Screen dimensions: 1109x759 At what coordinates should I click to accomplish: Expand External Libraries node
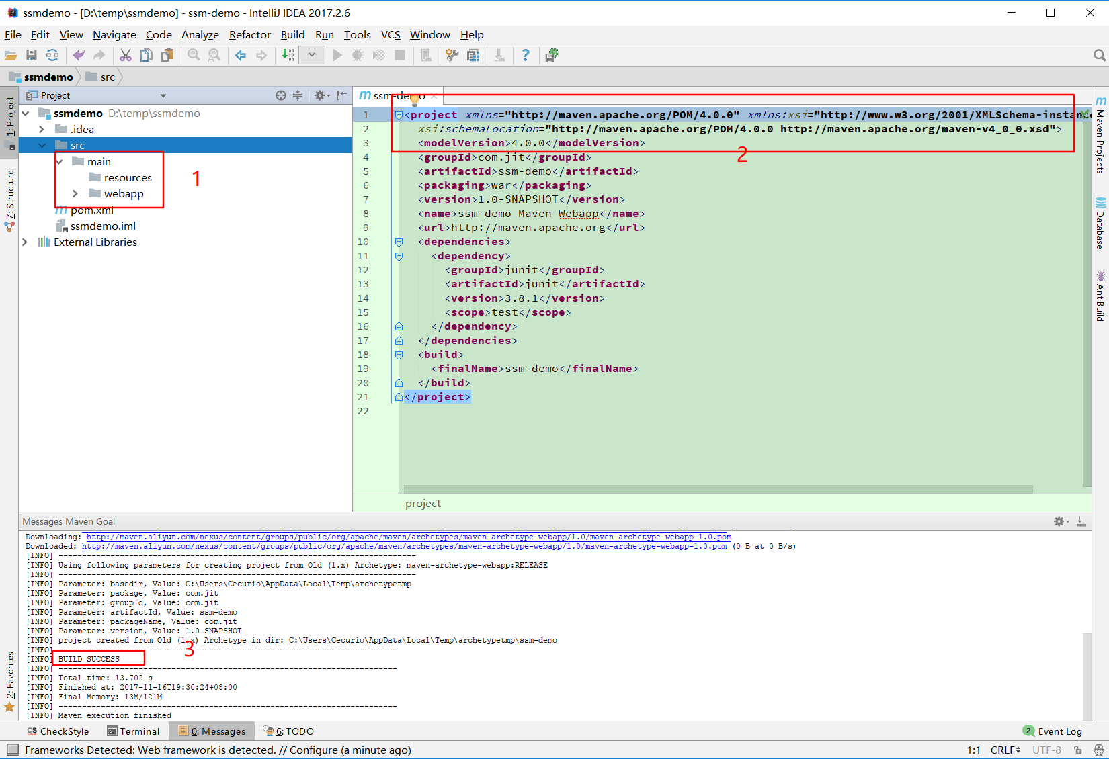coord(26,242)
